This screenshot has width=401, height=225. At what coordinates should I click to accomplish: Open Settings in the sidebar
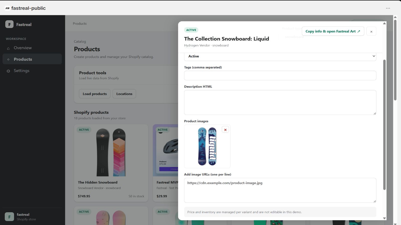point(32,71)
